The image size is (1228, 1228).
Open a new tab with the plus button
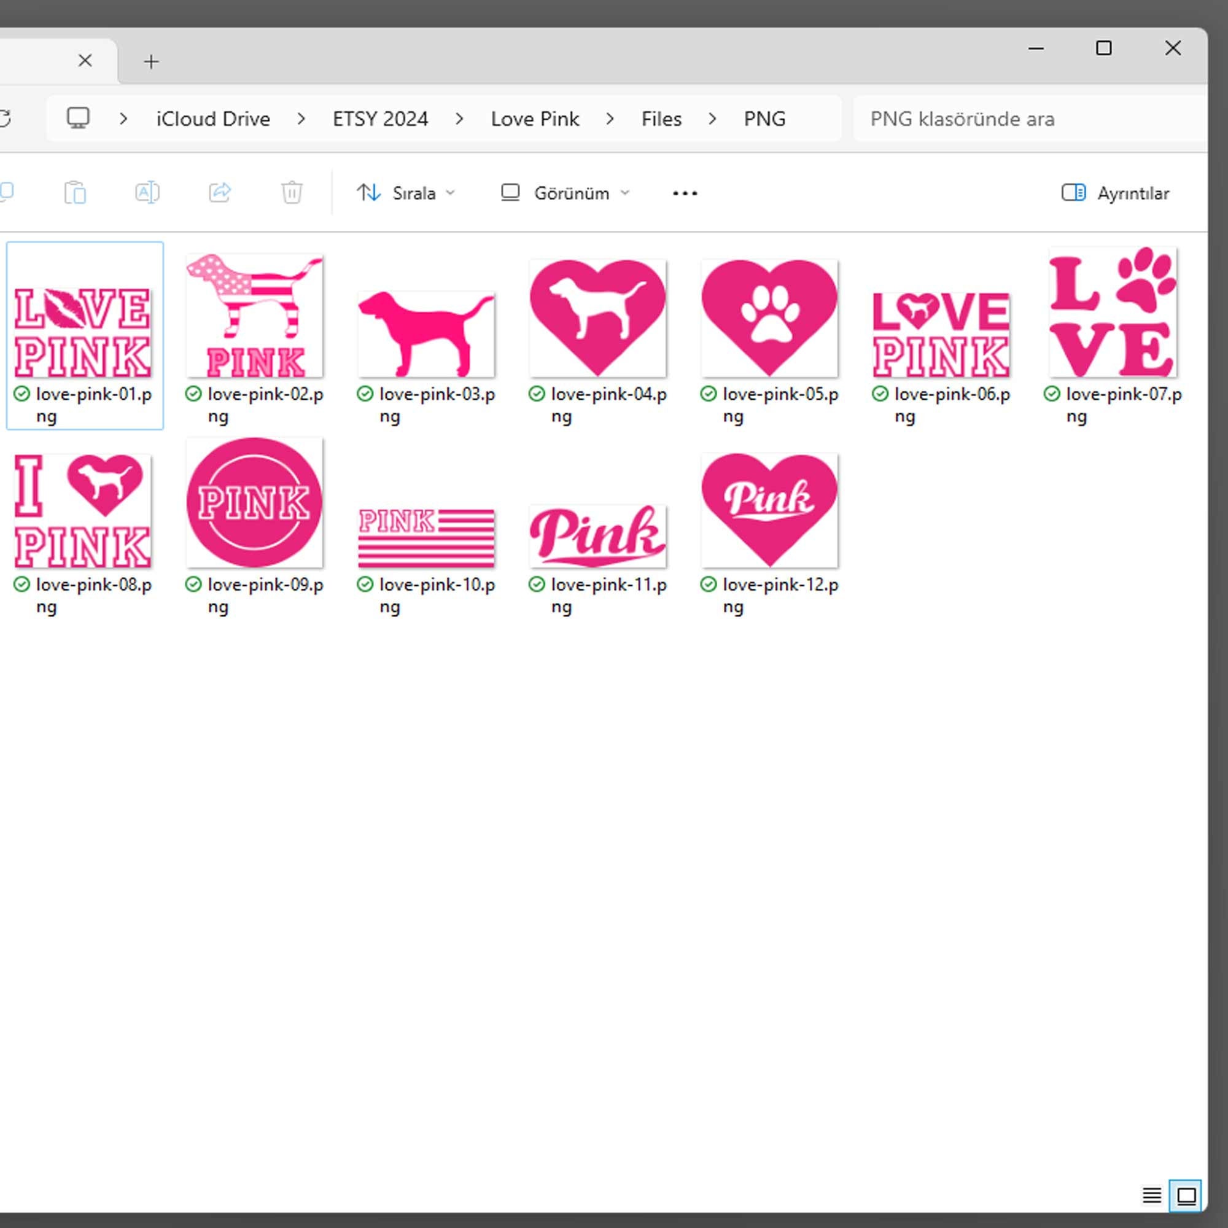click(150, 61)
